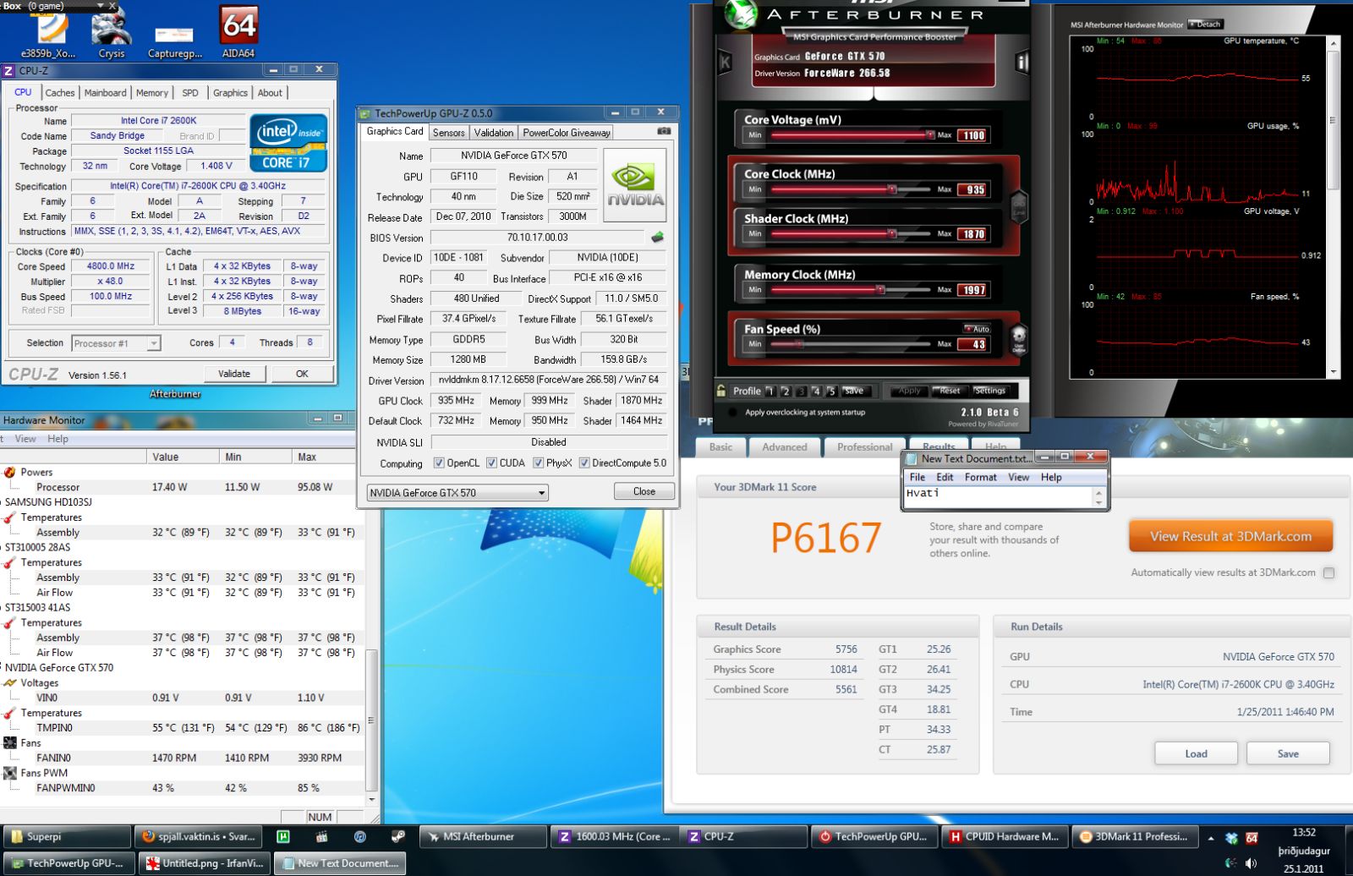This screenshot has width=1353, height=876.
Task: Click View Result at 3DMark.com button
Action: pos(1230,536)
